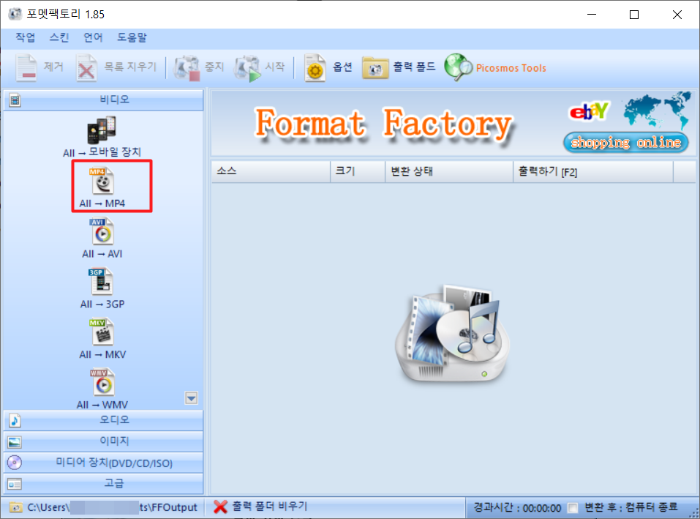The image size is (700, 519).
Task: Click the Picosmos Tools globe icon
Action: pos(458,67)
